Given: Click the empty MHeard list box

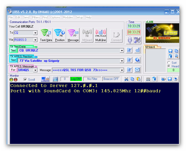Looking at the screenshot, I should click(156, 60).
